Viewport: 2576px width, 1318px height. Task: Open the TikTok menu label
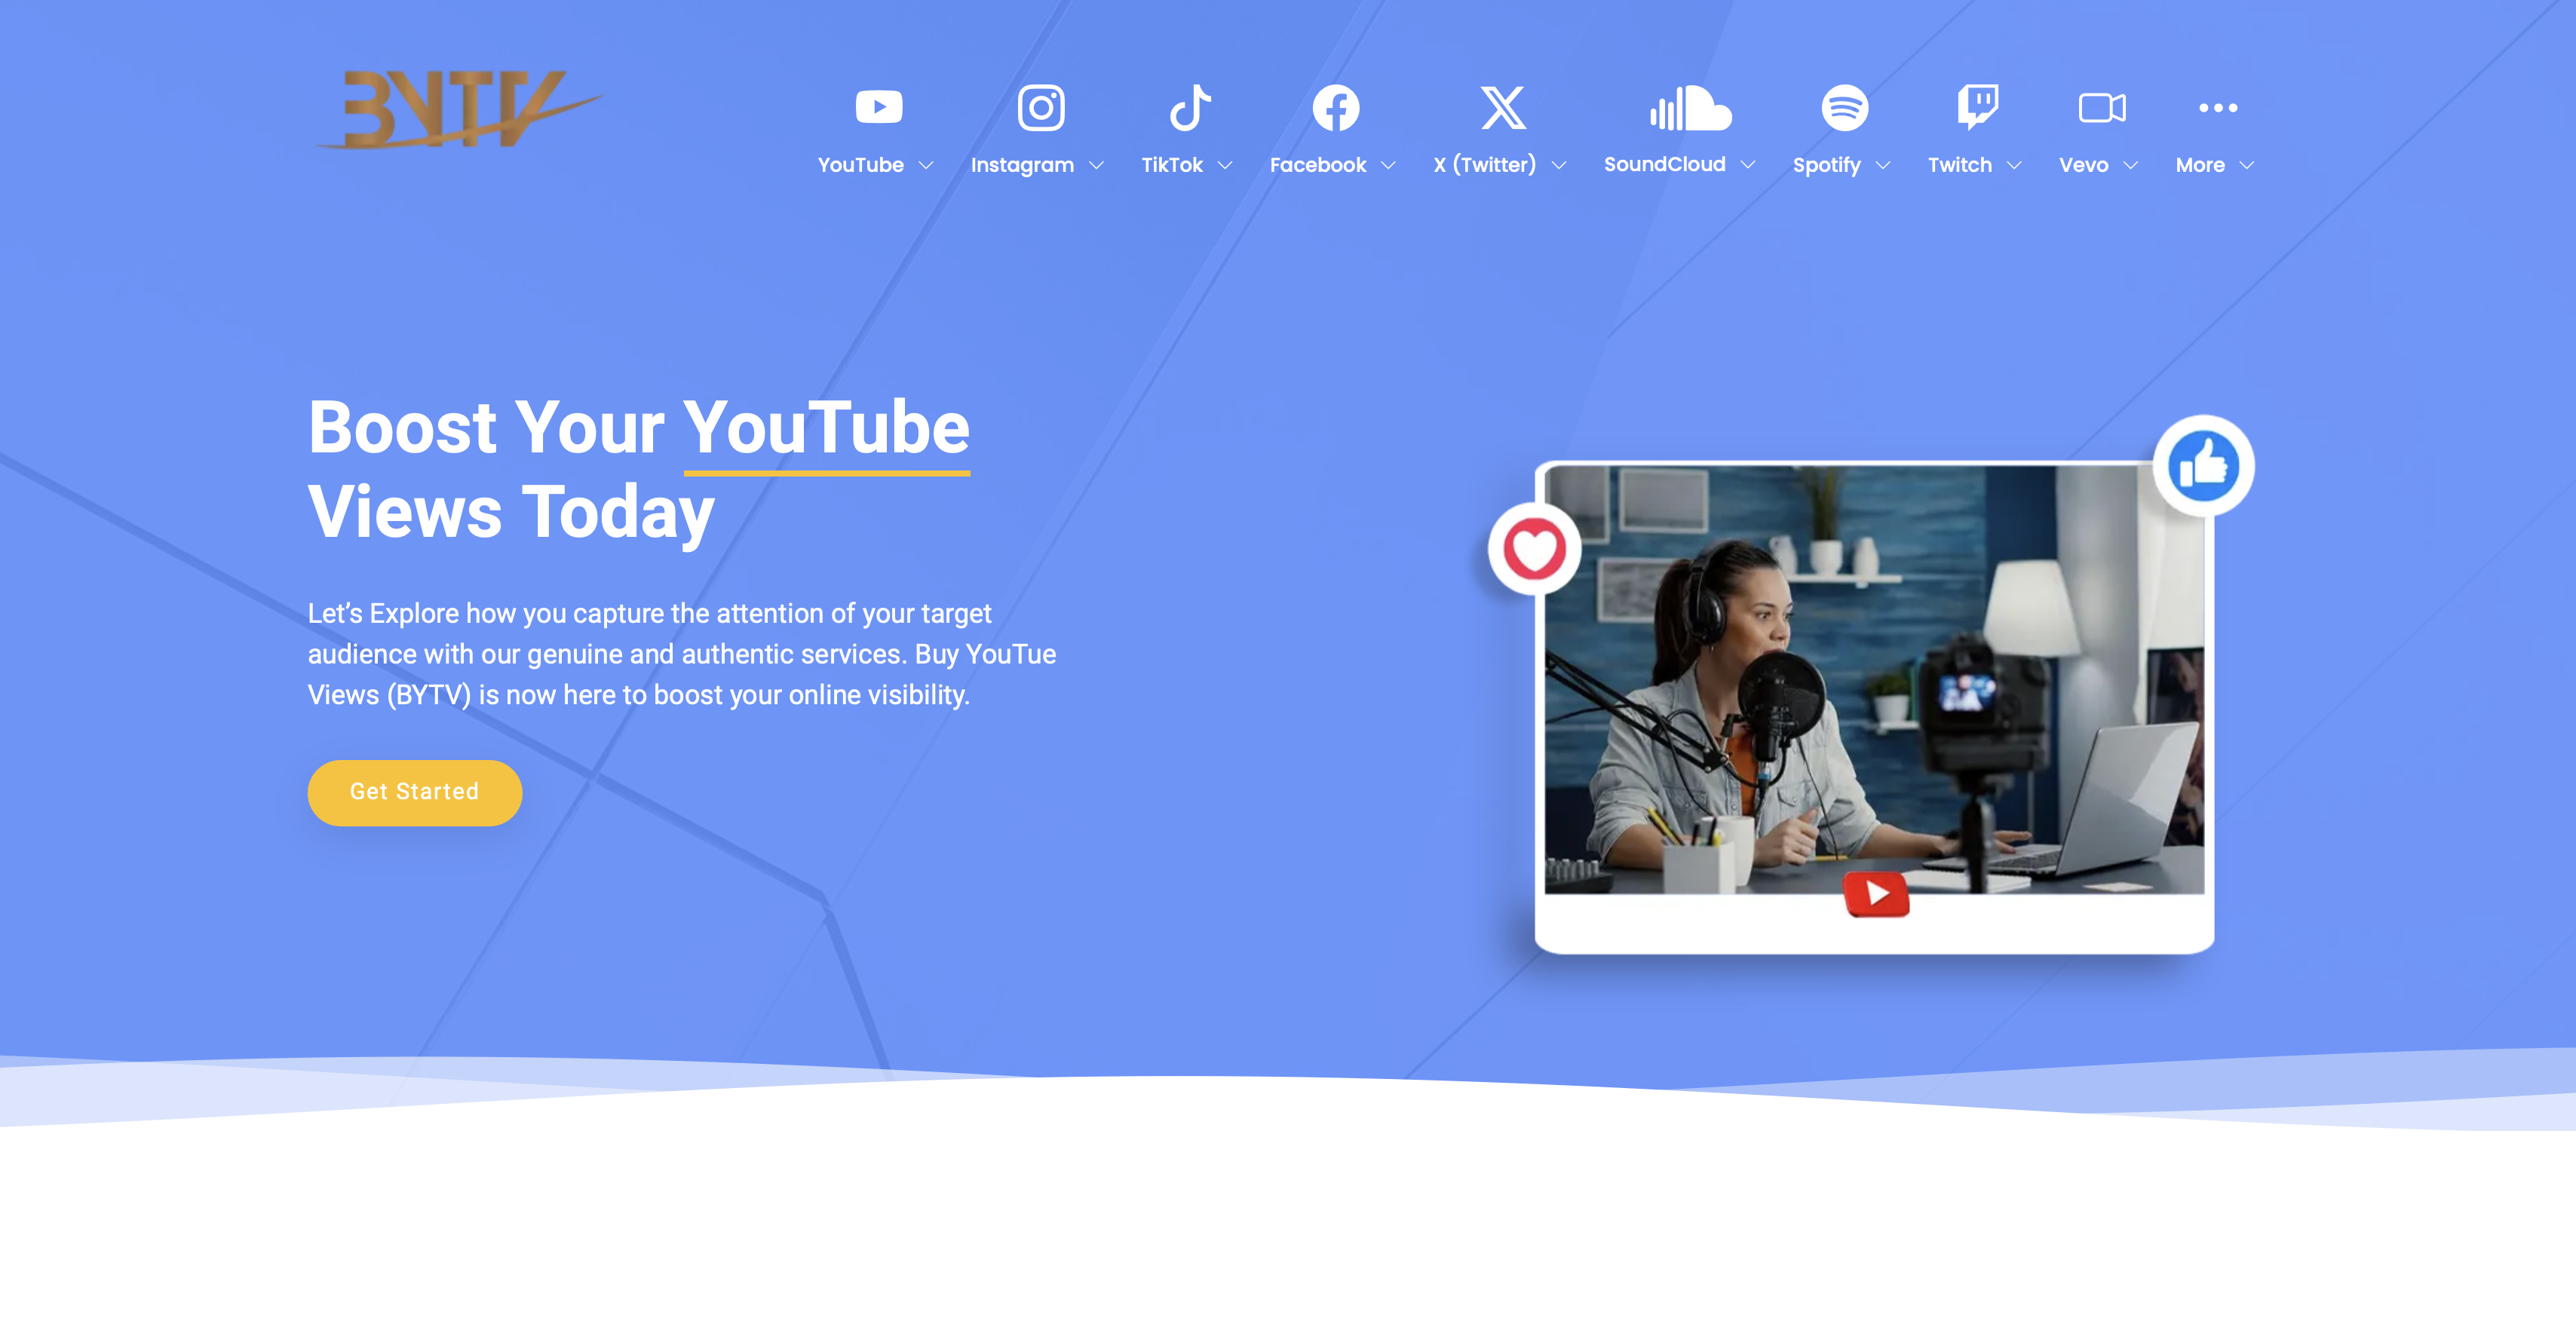click(x=1172, y=165)
